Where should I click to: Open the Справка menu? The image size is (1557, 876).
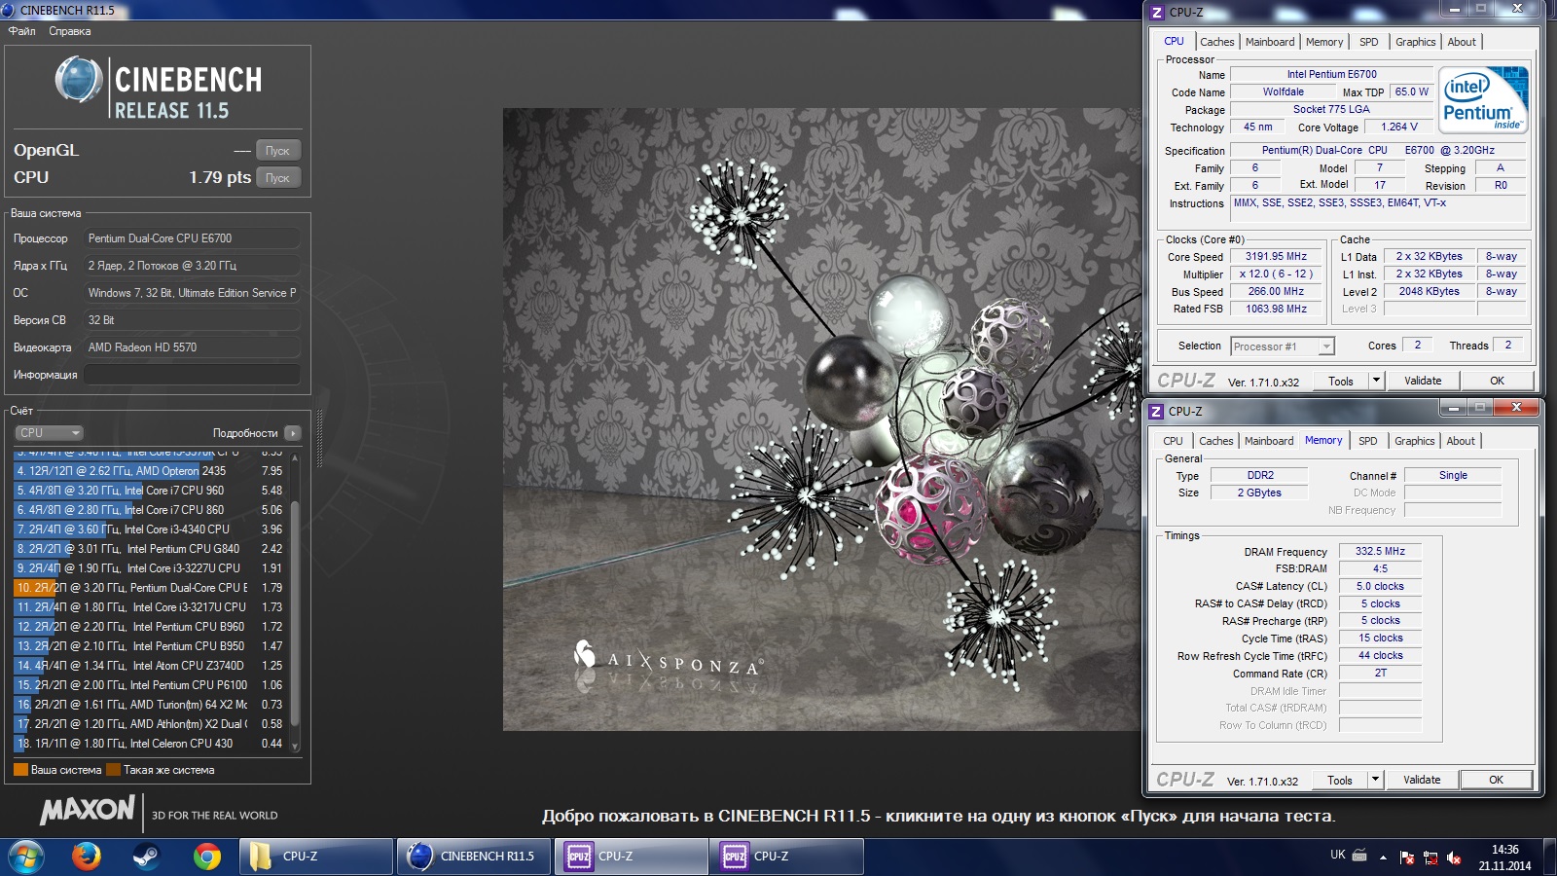coord(70,31)
